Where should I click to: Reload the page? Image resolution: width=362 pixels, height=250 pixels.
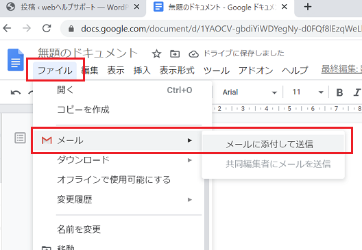pos(47,28)
